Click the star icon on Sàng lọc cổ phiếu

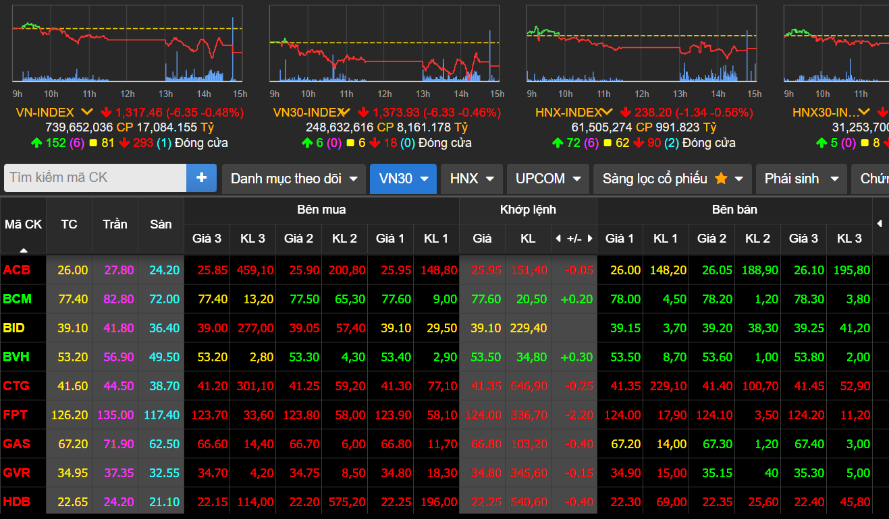tap(720, 179)
